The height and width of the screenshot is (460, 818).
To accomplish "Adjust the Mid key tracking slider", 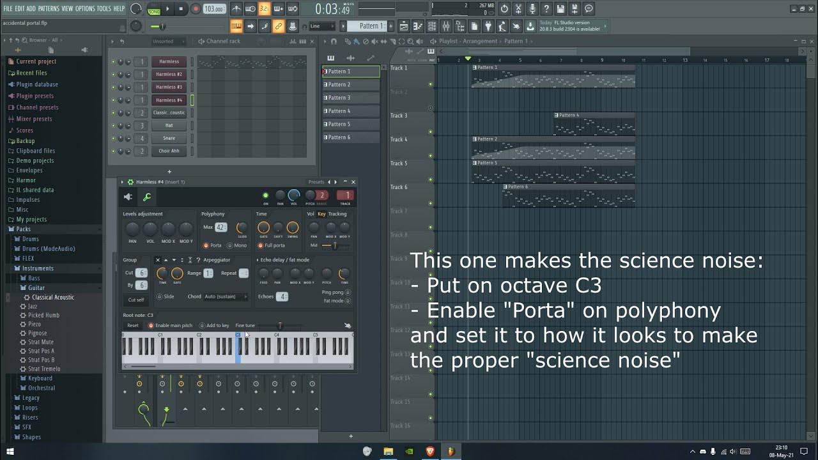I will [335, 245].
